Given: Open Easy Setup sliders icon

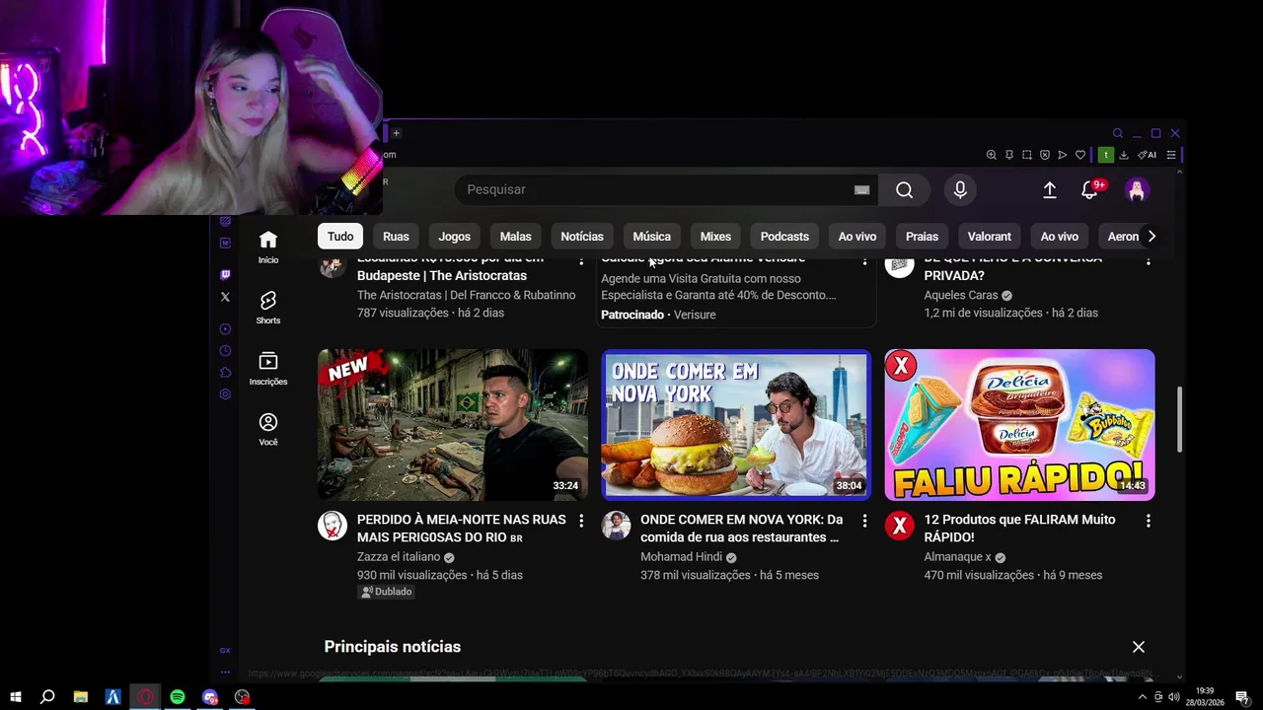Looking at the screenshot, I should click(x=1171, y=155).
